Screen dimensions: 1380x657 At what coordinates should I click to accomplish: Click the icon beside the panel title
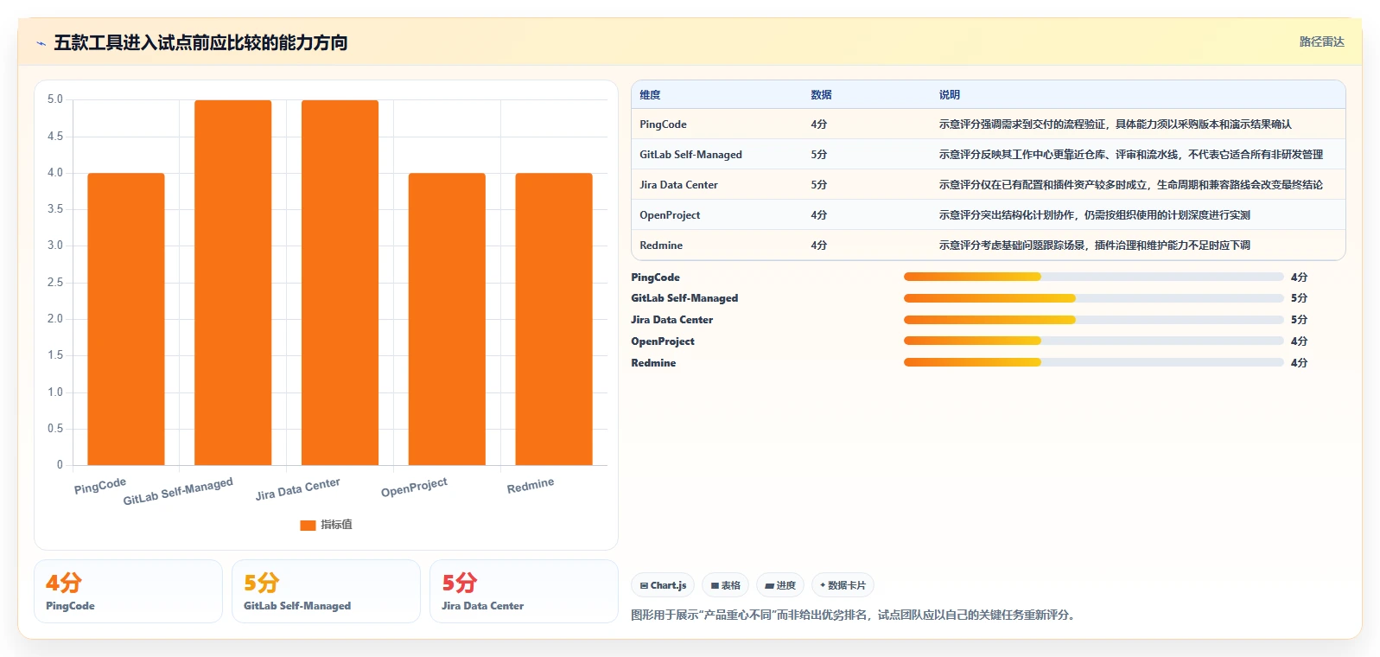(41, 43)
